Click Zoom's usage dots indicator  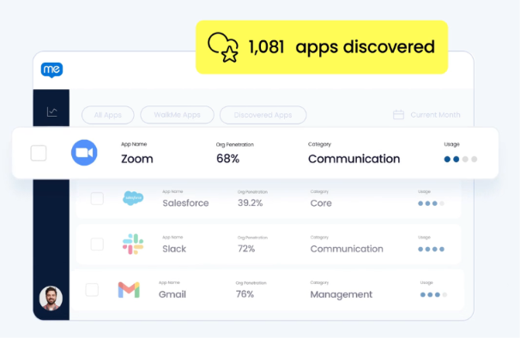[461, 160]
